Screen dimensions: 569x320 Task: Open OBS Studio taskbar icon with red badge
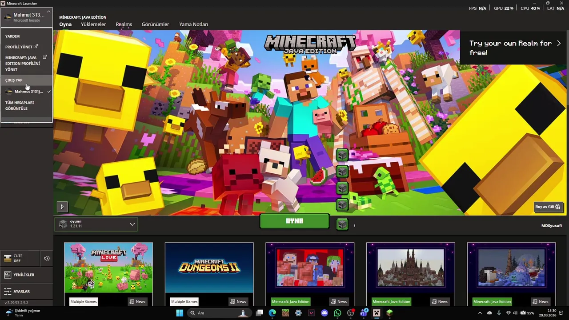click(351, 313)
